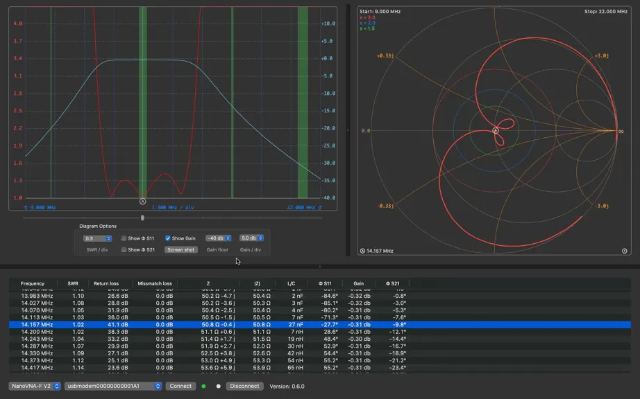Viewport: 640px width, 399px height.
Task: Select the 14.070 MHz row
Action: (x=320, y=310)
